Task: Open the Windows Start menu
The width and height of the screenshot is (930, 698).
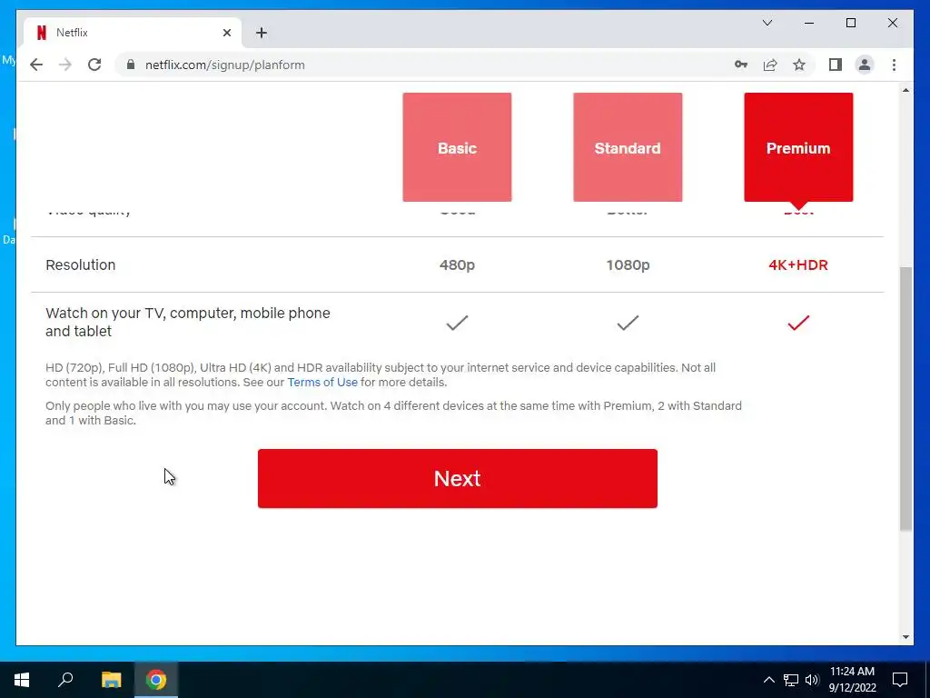Action: 22,680
